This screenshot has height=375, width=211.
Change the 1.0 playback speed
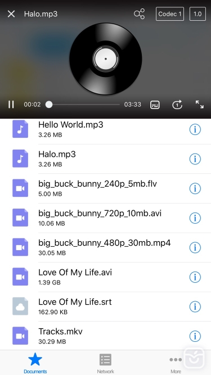pyautogui.click(x=197, y=14)
